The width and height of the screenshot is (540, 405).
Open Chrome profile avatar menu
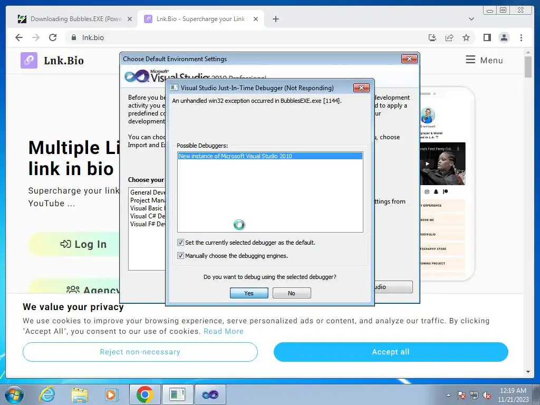click(x=504, y=37)
